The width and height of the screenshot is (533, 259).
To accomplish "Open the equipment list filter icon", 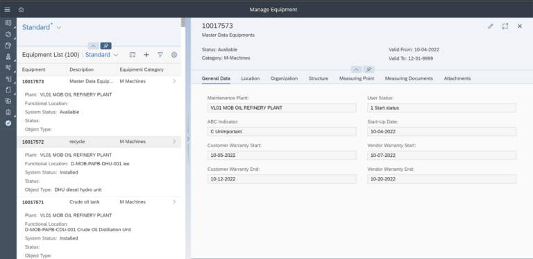I will pyautogui.click(x=160, y=55).
